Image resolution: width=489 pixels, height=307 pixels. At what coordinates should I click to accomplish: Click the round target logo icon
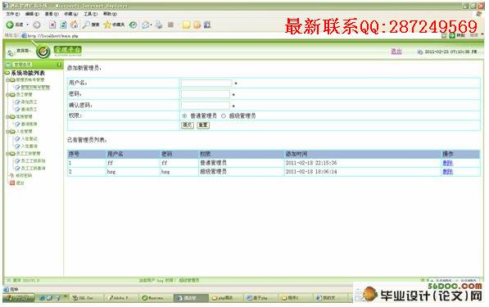point(43,52)
